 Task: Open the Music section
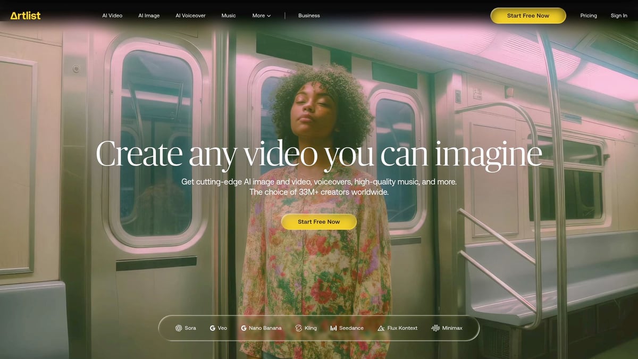click(x=229, y=15)
